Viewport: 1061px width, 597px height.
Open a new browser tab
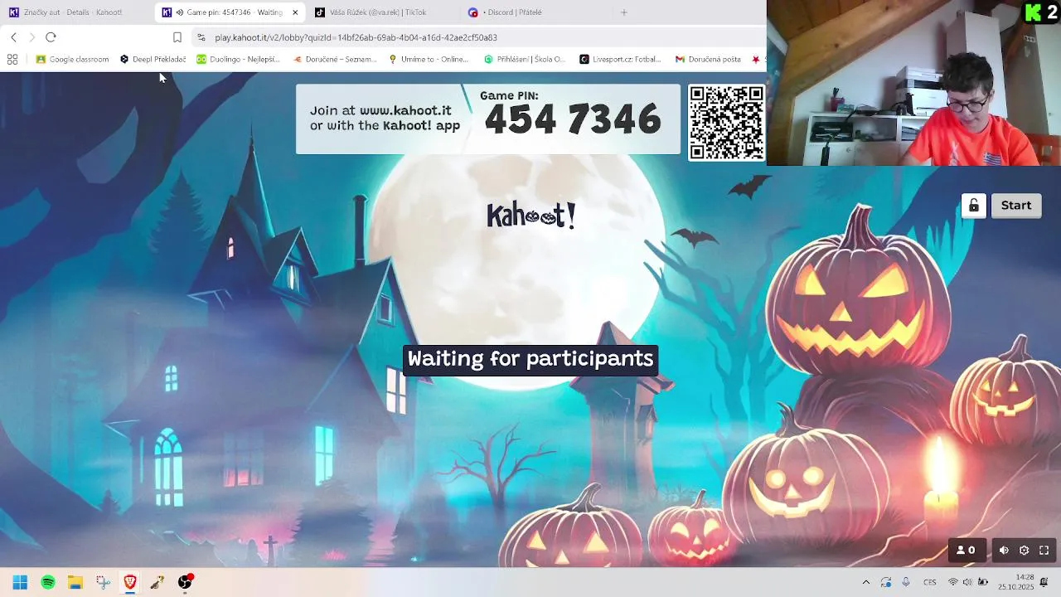click(624, 12)
